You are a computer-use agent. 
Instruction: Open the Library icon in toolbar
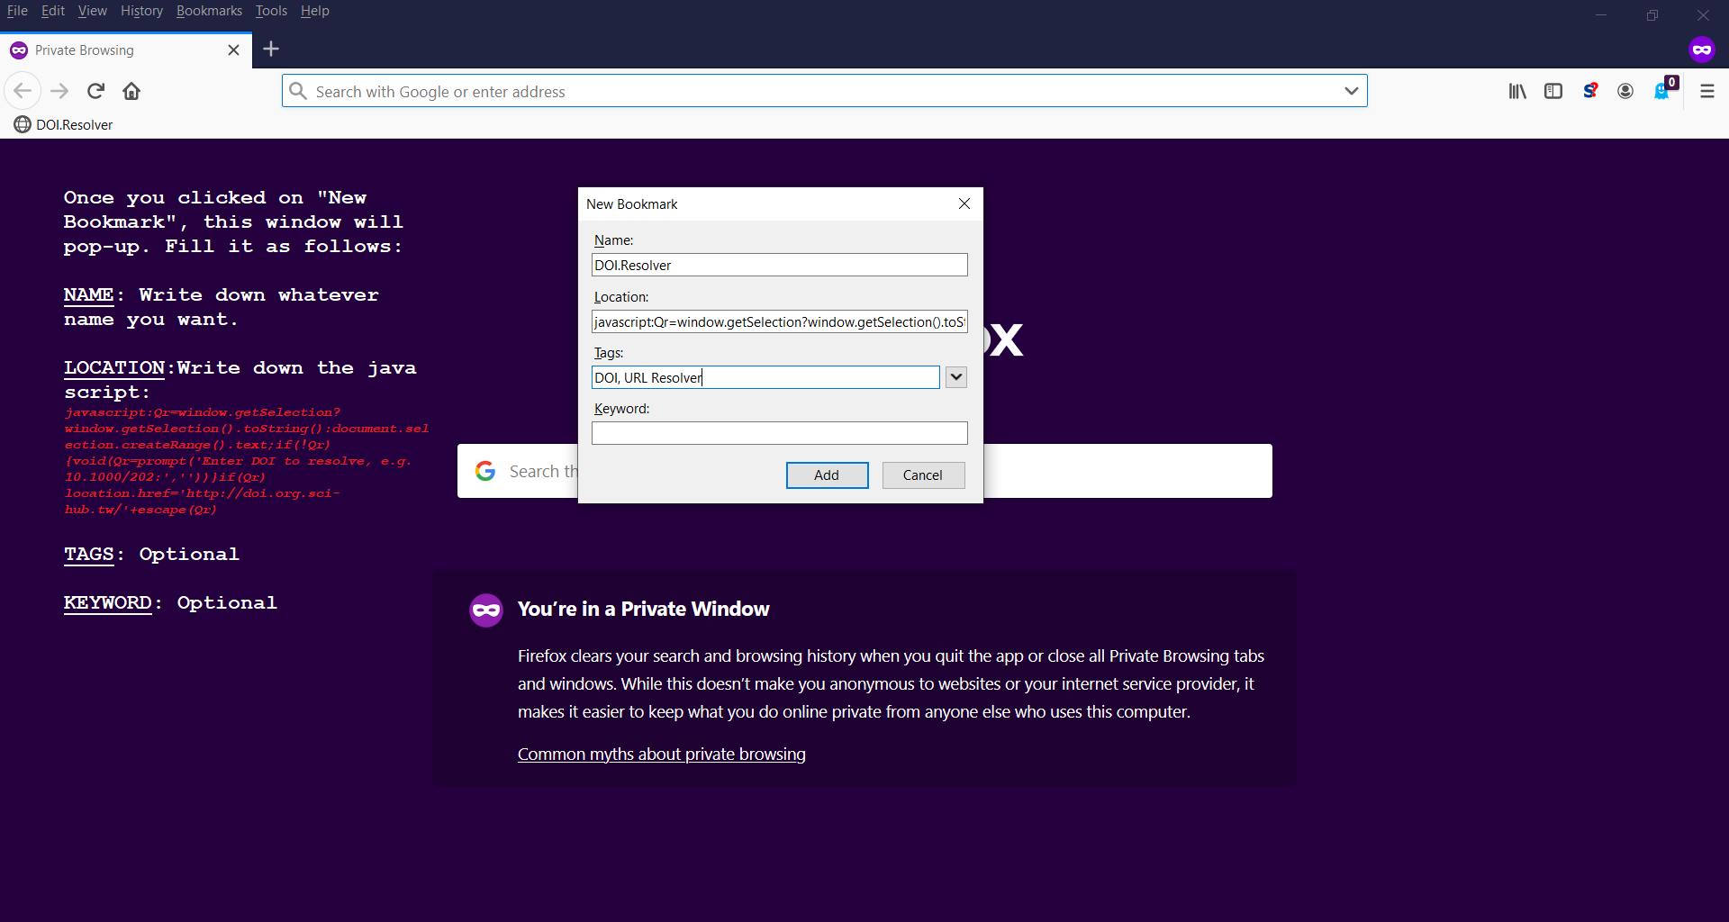pyautogui.click(x=1517, y=91)
